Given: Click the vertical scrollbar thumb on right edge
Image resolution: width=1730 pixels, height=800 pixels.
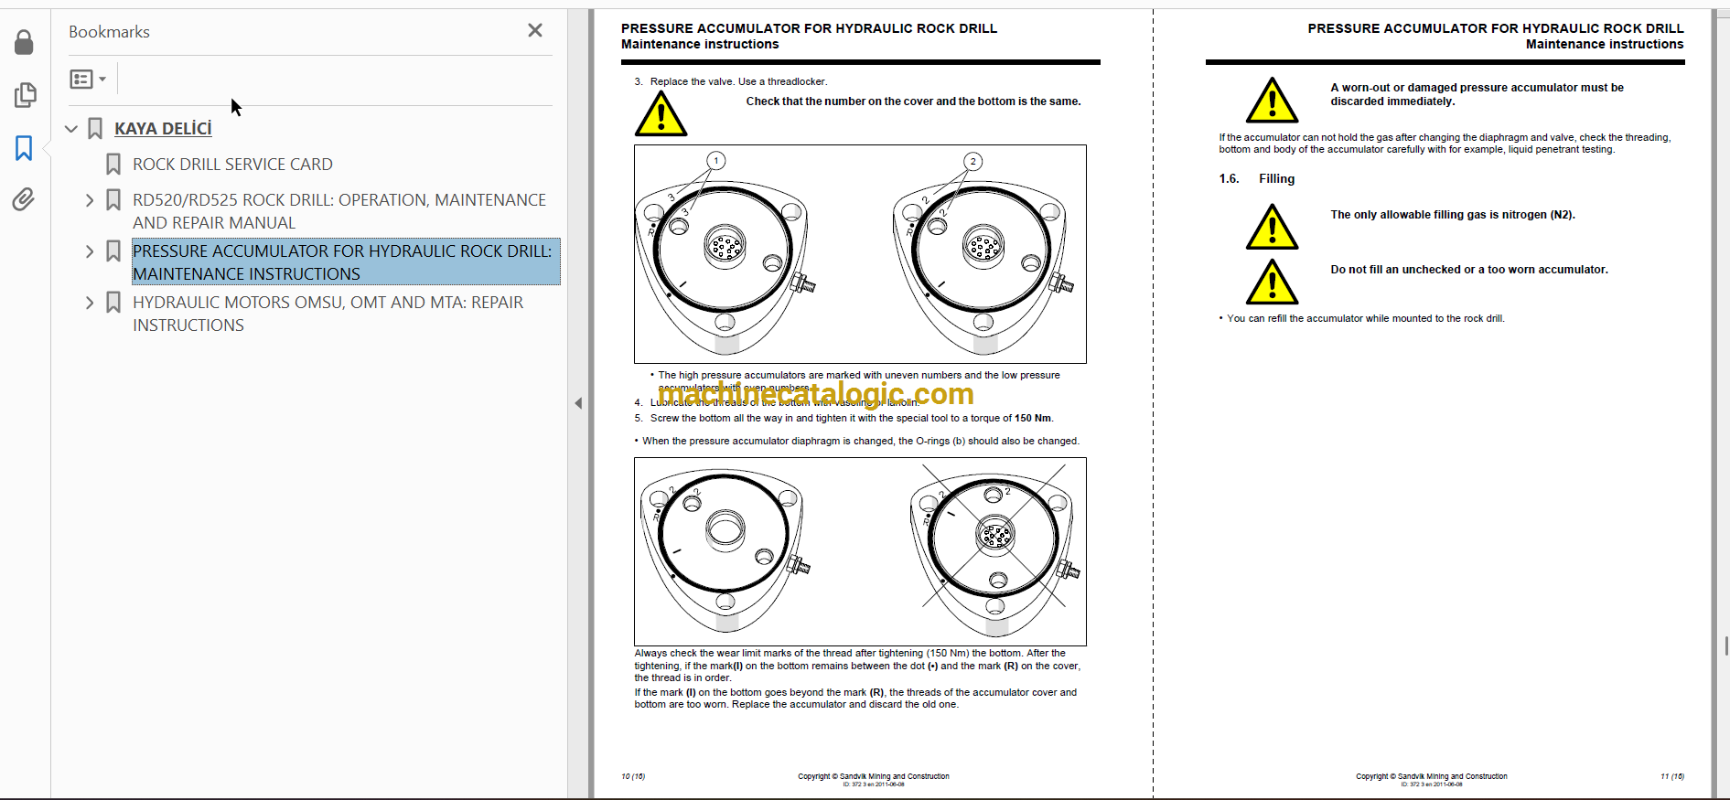Looking at the screenshot, I should (x=1725, y=646).
